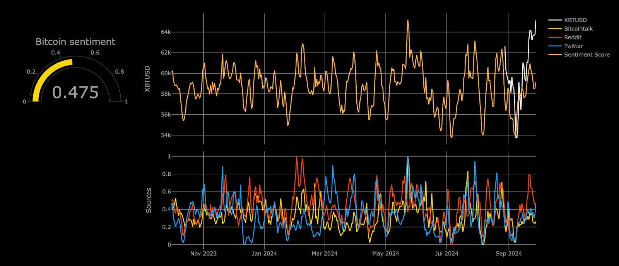Click the blue Twitter legend line swatch
The height and width of the screenshot is (266, 619).
(x=555, y=46)
